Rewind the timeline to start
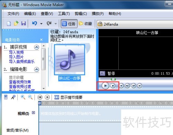The height and width of the screenshot is (135, 173). (x=40, y=97)
